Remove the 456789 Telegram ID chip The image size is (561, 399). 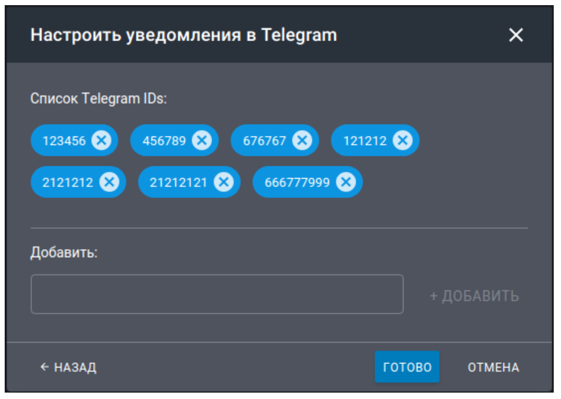tap(202, 140)
